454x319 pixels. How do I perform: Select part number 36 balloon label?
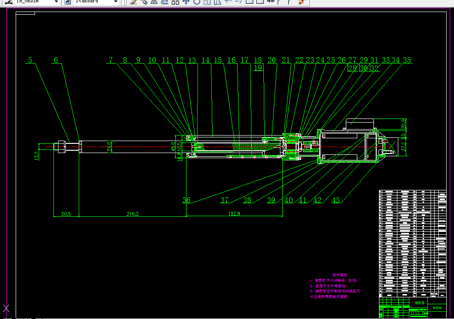(186, 200)
